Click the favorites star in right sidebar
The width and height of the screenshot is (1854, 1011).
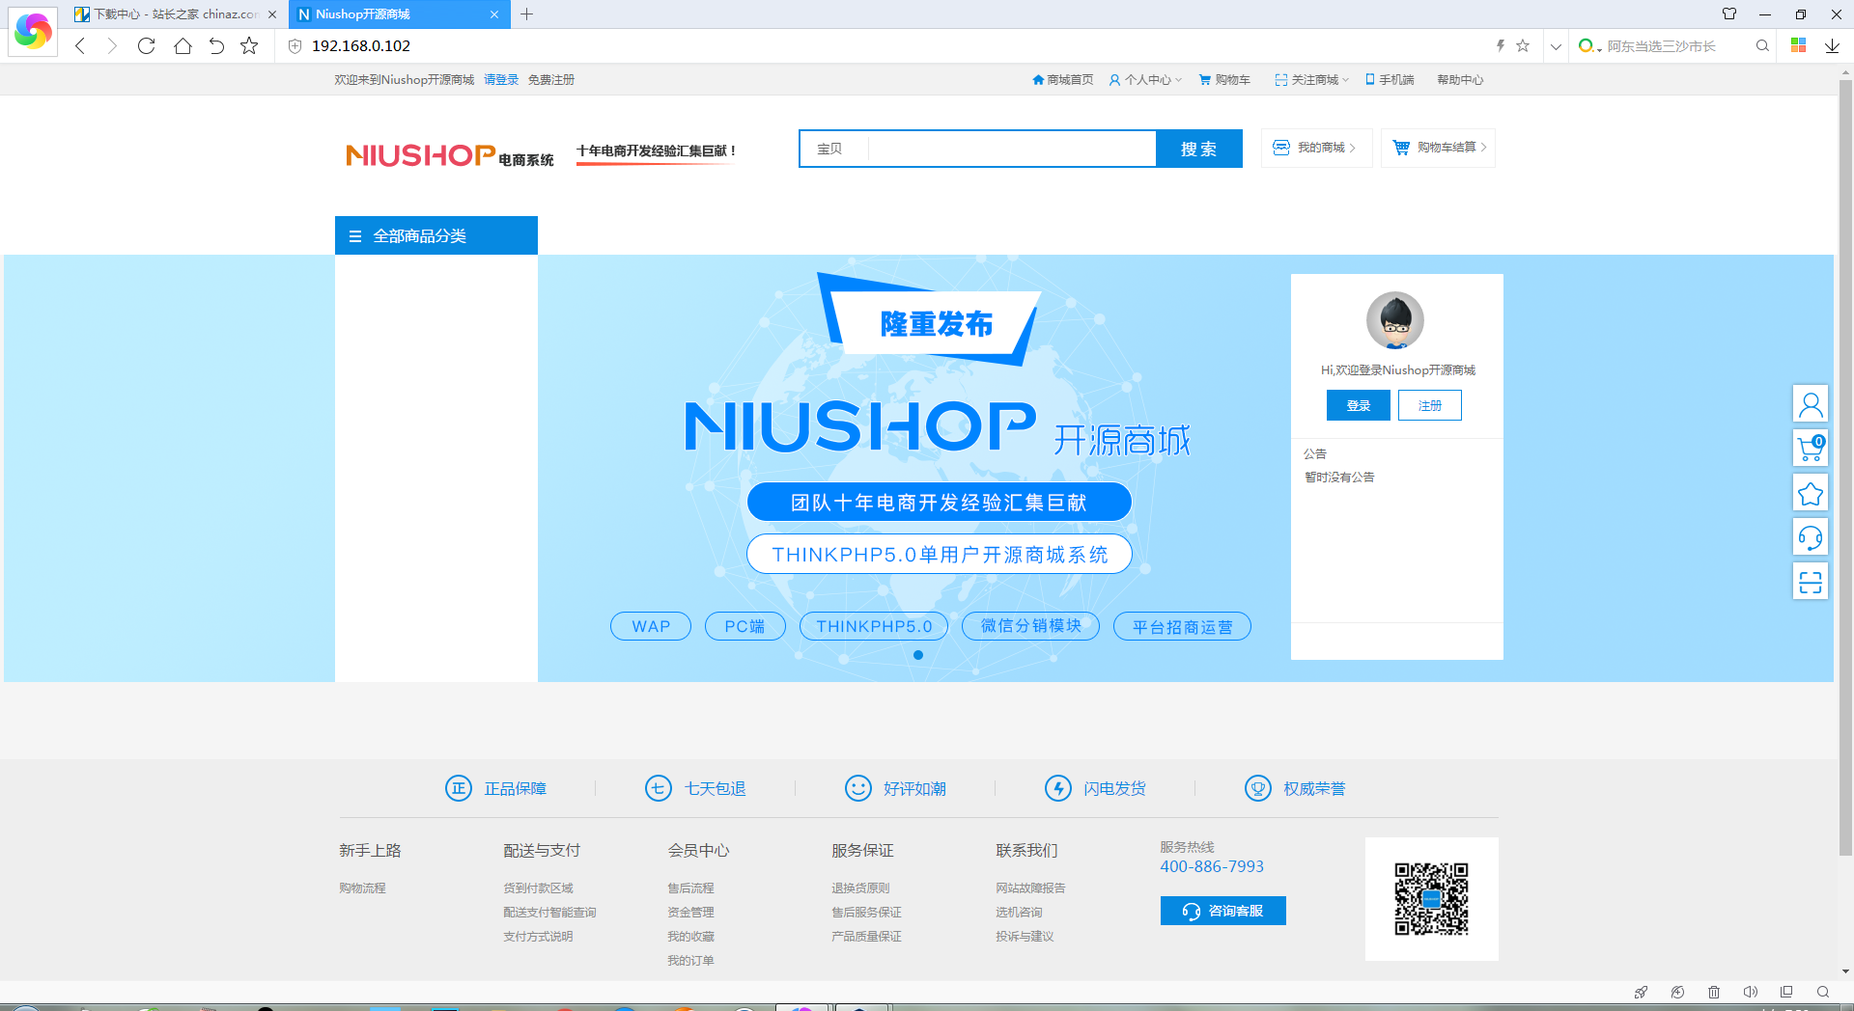pyautogui.click(x=1810, y=494)
